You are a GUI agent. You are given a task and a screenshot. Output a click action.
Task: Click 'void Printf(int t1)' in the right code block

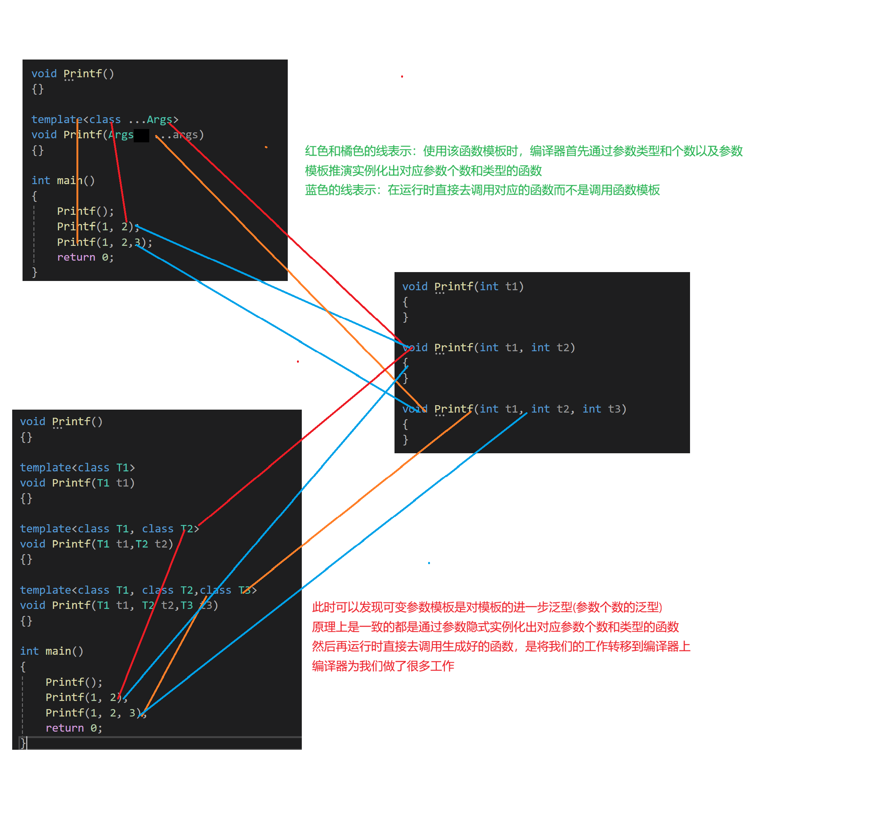point(462,287)
